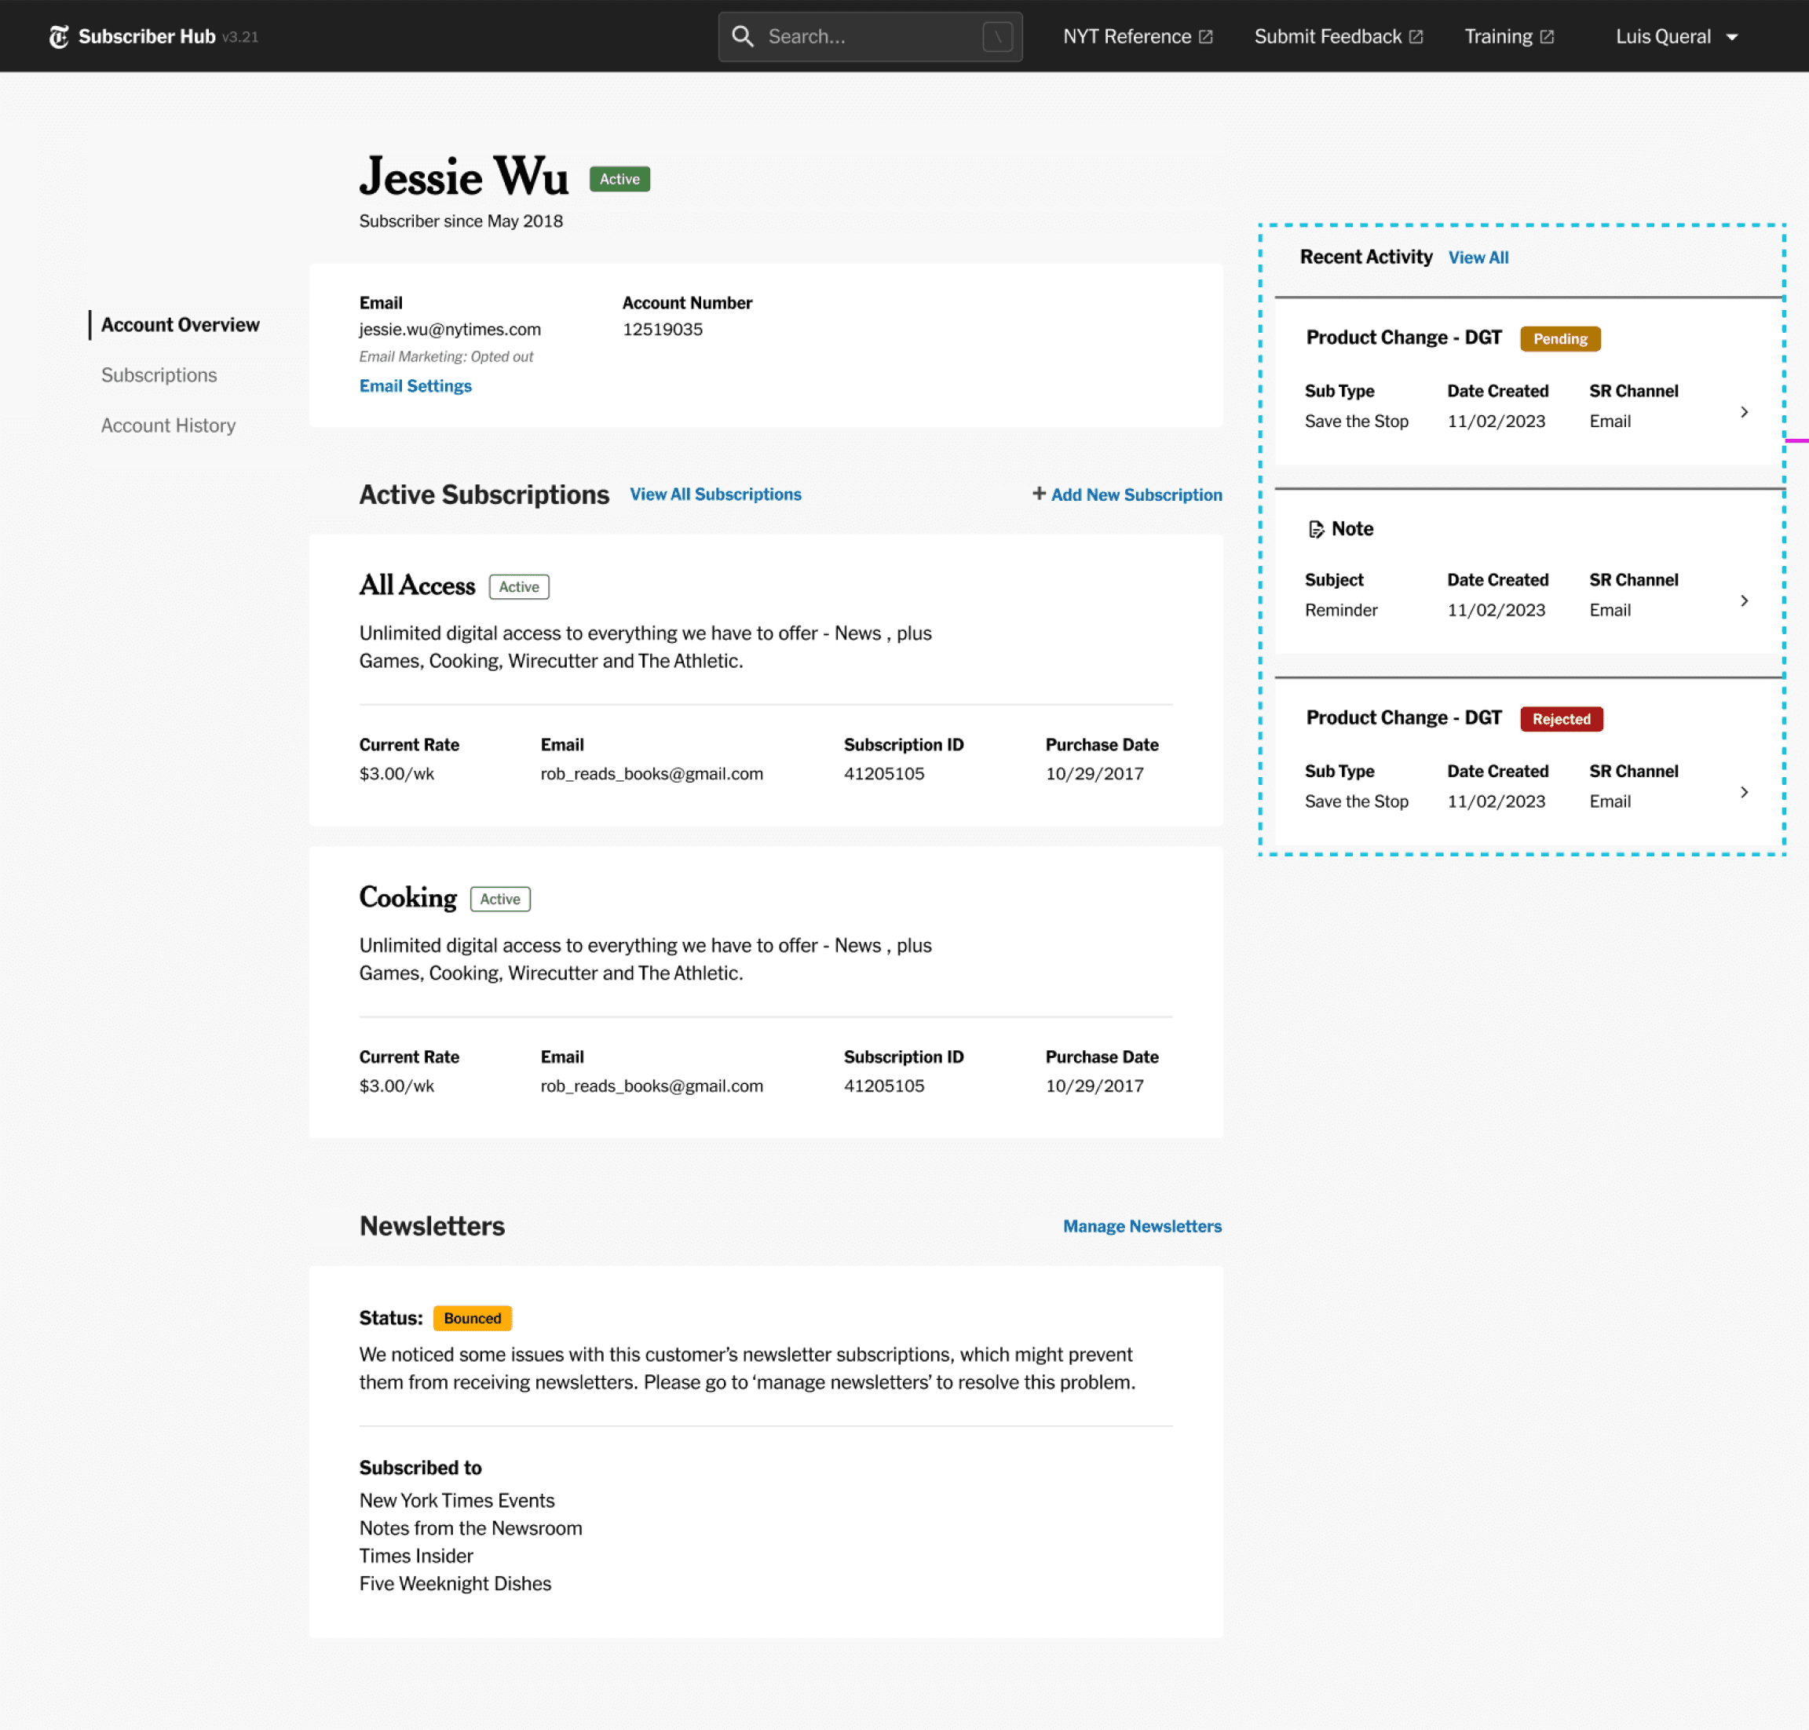This screenshot has height=1730, width=1809.
Task: Click the Rejected status badge
Action: coord(1561,718)
